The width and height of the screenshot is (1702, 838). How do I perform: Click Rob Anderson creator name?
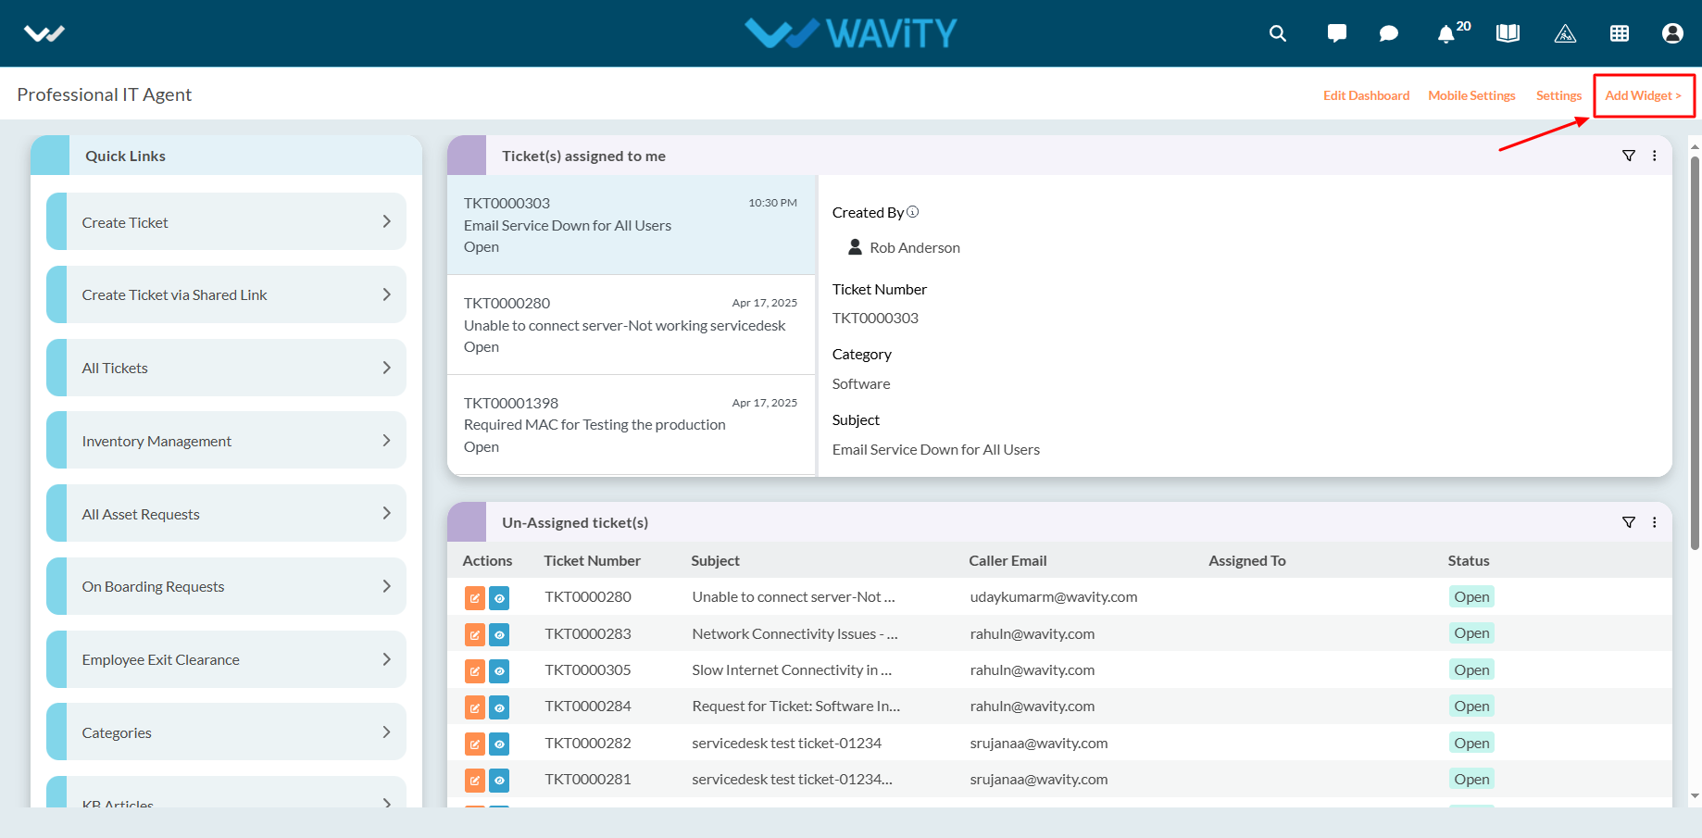coord(915,247)
